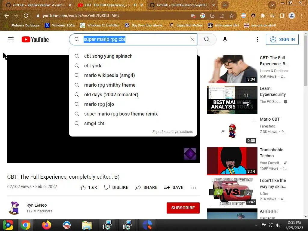
Task: Click 'Report search predictions' link
Action: point(172,132)
